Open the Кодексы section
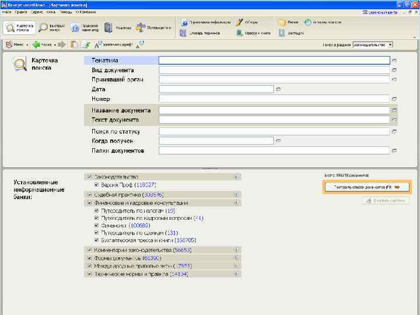Viewport: 420px width, 315px height. point(117,27)
